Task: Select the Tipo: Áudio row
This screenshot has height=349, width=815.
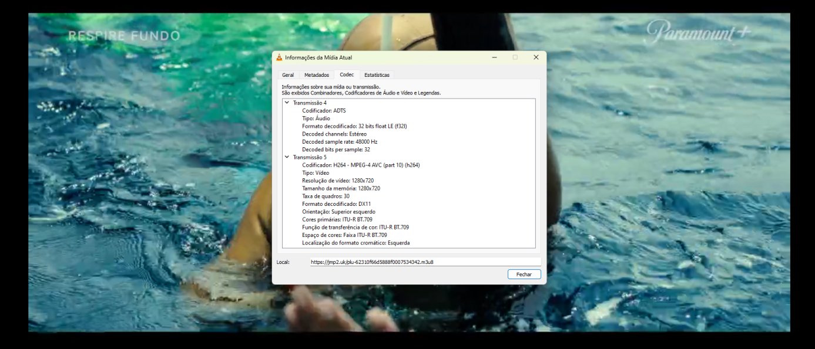Action: (x=316, y=118)
